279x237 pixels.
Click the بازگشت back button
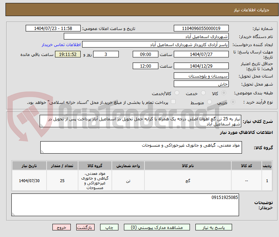tap(85, 227)
